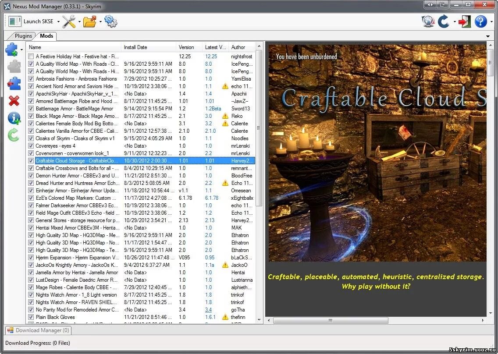
Task: Click the mod list scroll down arrow
Action: point(259,320)
